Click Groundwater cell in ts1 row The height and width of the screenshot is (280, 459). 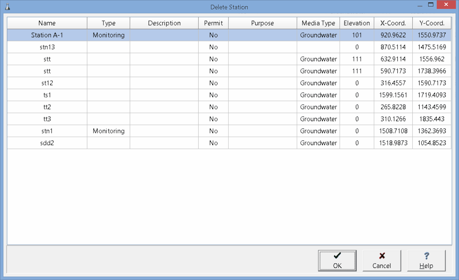point(319,95)
